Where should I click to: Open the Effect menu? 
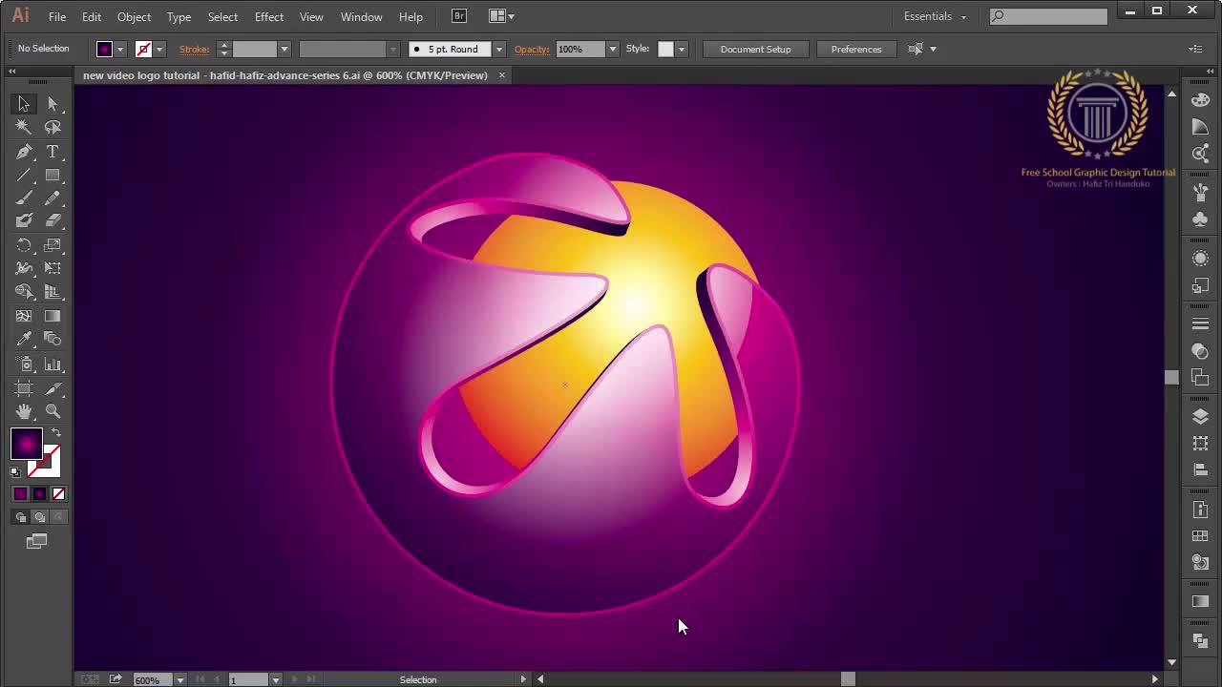(269, 17)
